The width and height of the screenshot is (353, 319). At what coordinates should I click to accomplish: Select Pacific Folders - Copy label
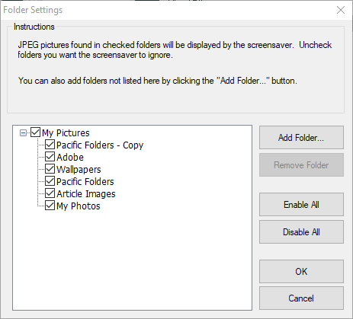100,145
